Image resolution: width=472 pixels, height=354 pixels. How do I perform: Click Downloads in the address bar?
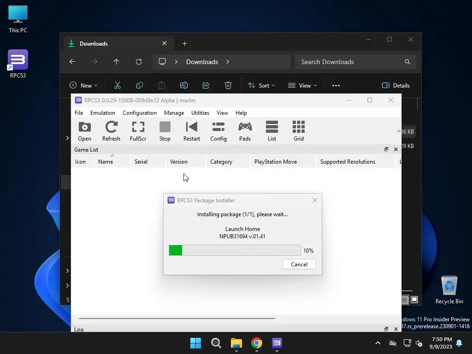pyautogui.click(x=202, y=62)
